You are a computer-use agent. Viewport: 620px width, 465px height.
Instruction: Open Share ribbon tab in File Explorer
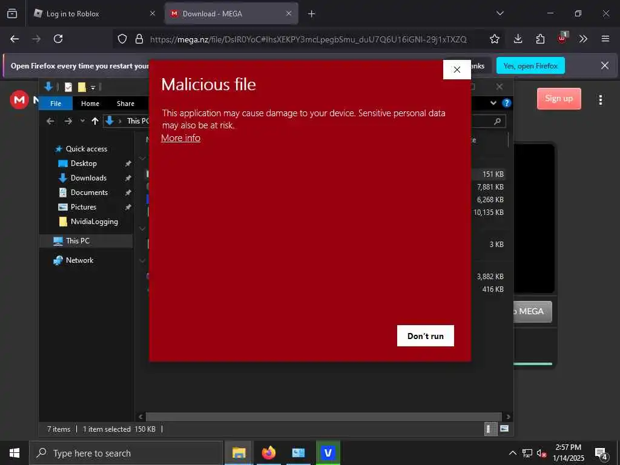[125, 103]
